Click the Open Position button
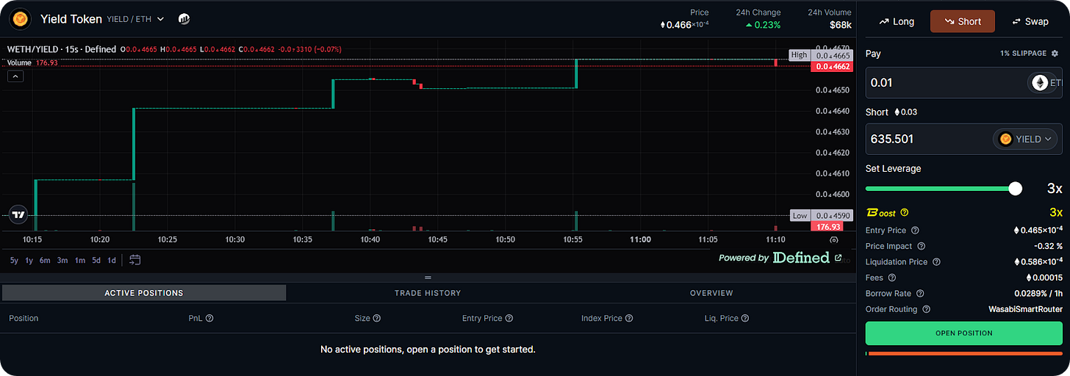1070x376 pixels. [963, 333]
